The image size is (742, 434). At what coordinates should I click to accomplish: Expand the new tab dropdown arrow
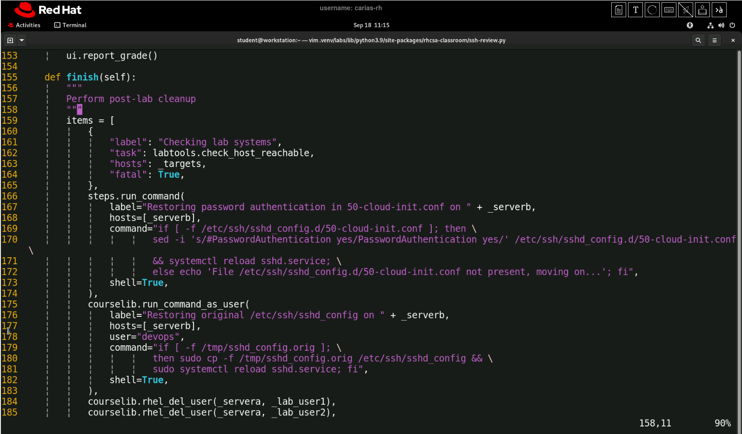[22, 40]
